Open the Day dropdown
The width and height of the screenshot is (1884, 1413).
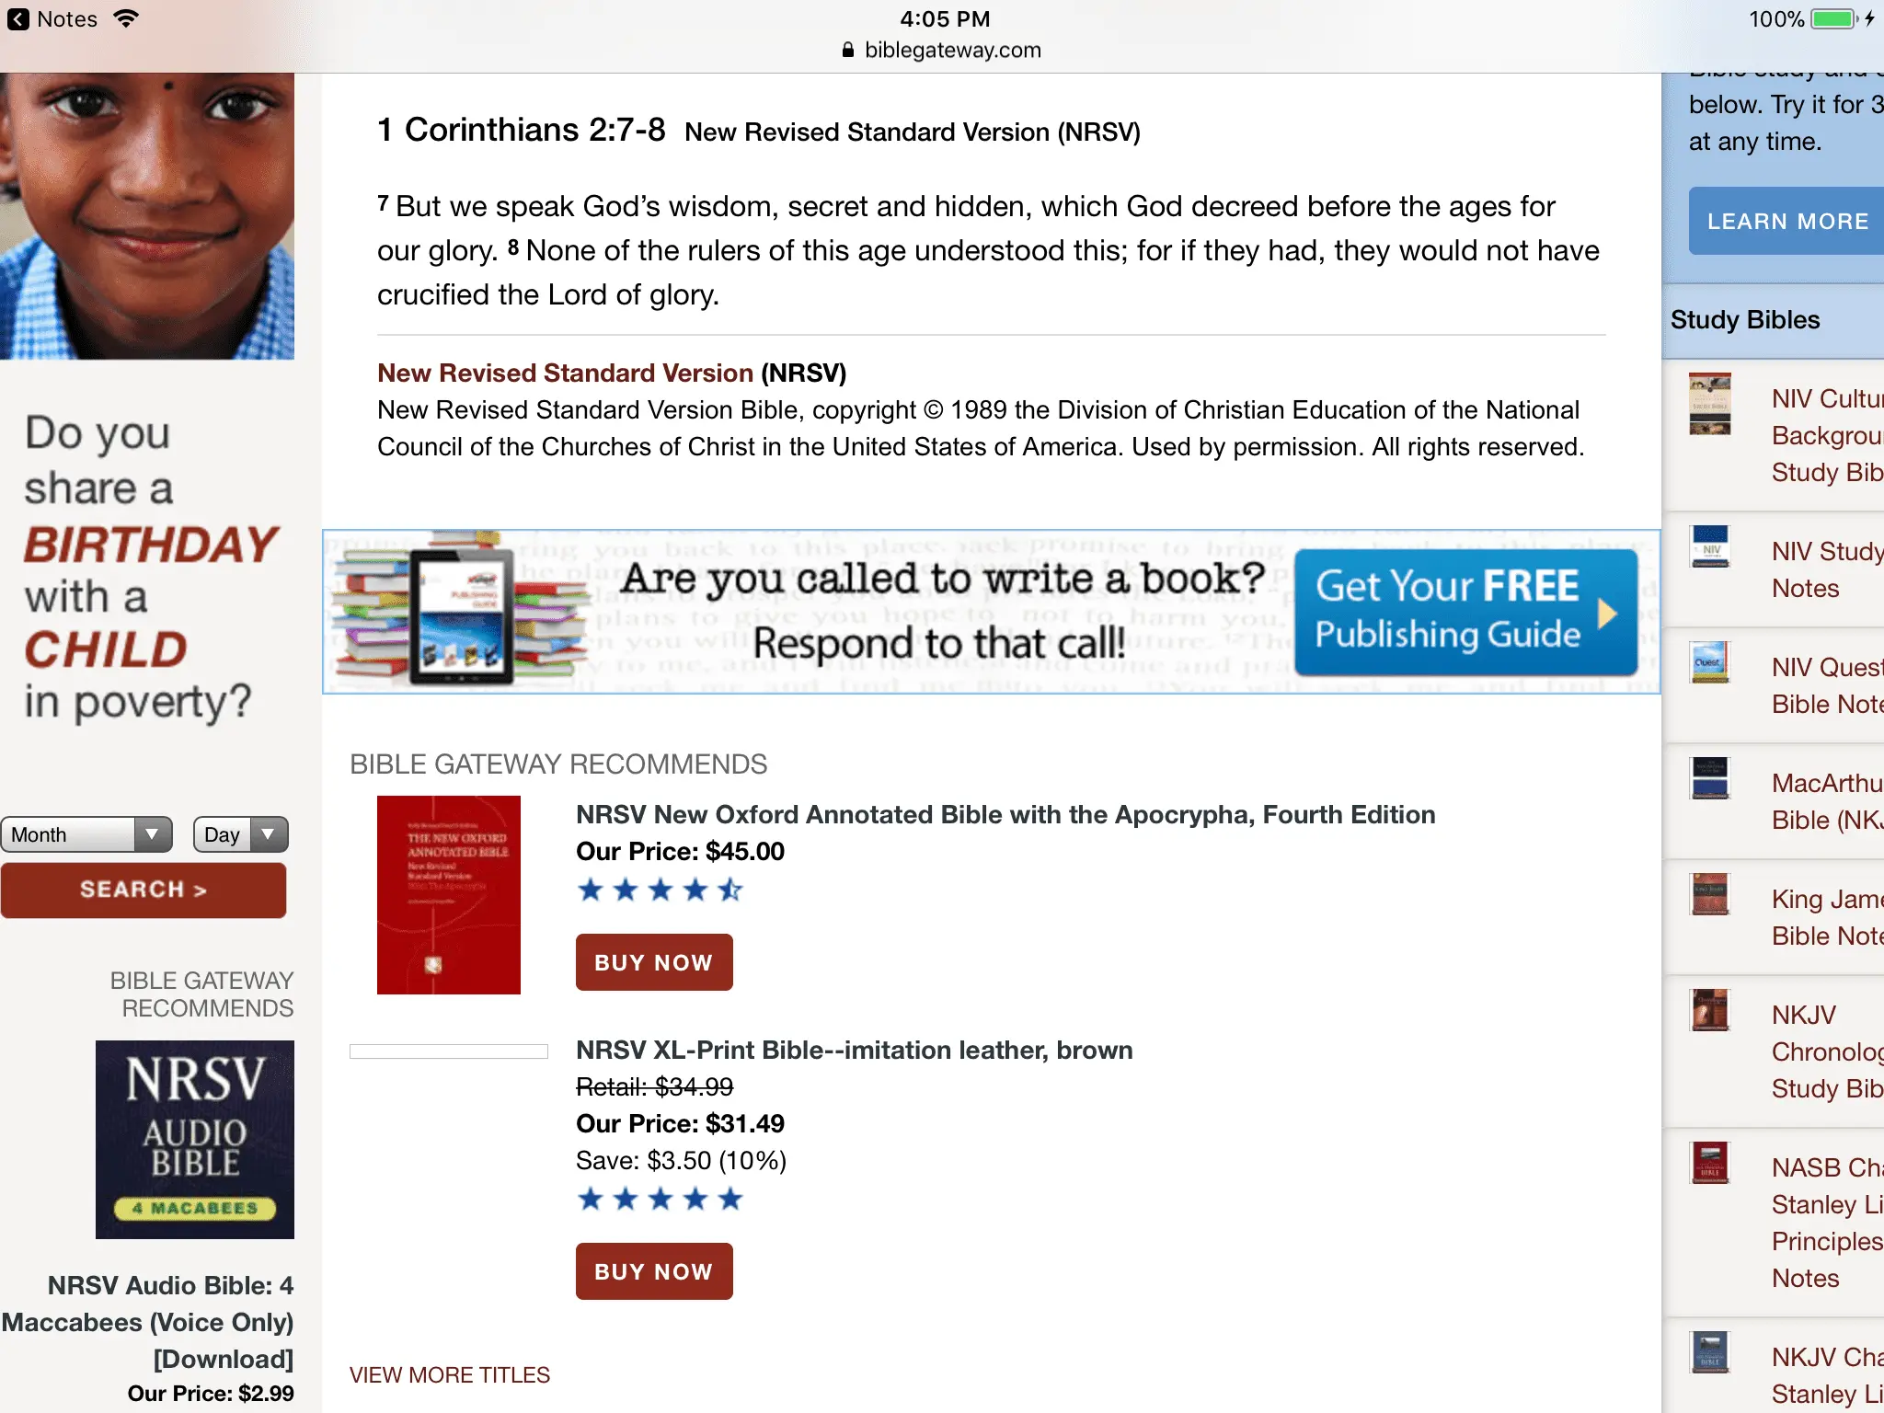(x=241, y=834)
